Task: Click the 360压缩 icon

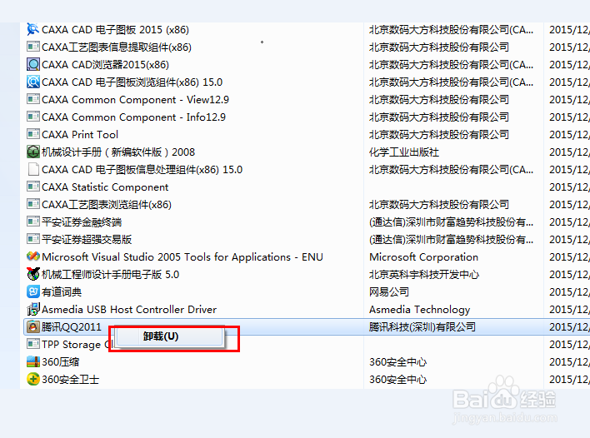Action: [33, 361]
